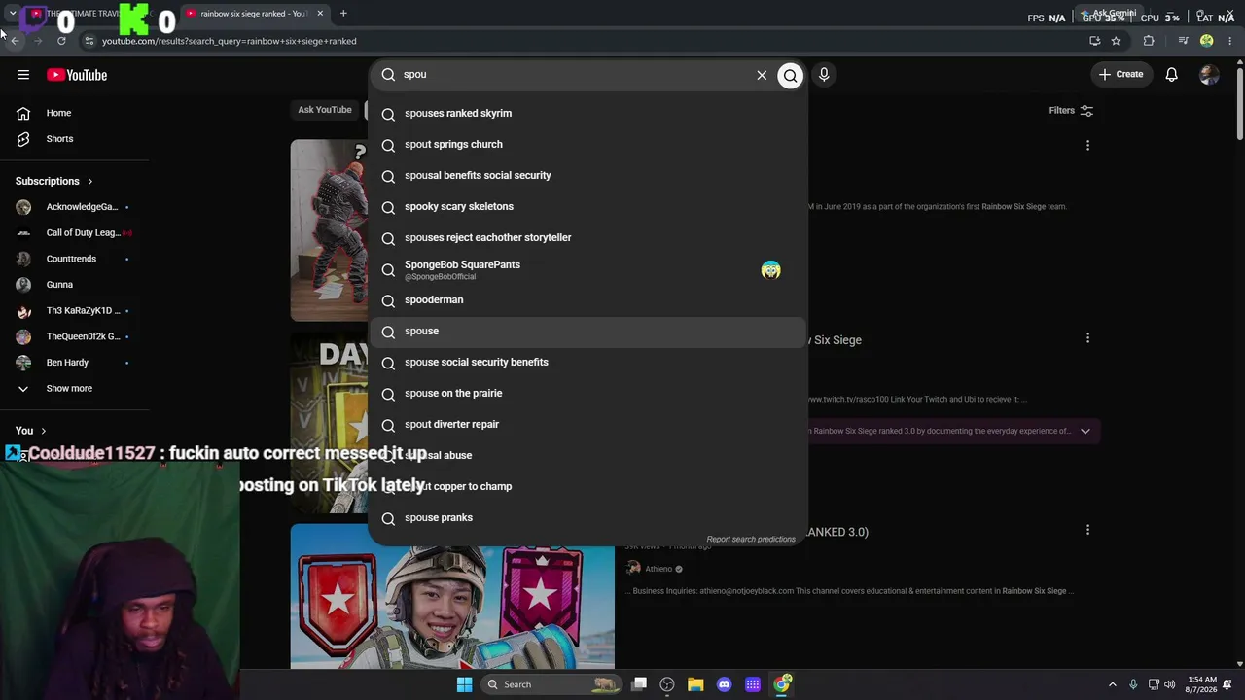Open Discord from the taskbar
The image size is (1245, 700).
[724, 684]
